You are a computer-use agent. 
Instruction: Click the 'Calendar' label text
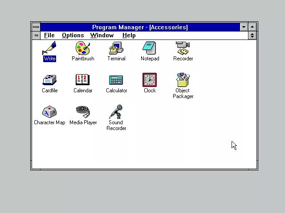[x=83, y=91]
